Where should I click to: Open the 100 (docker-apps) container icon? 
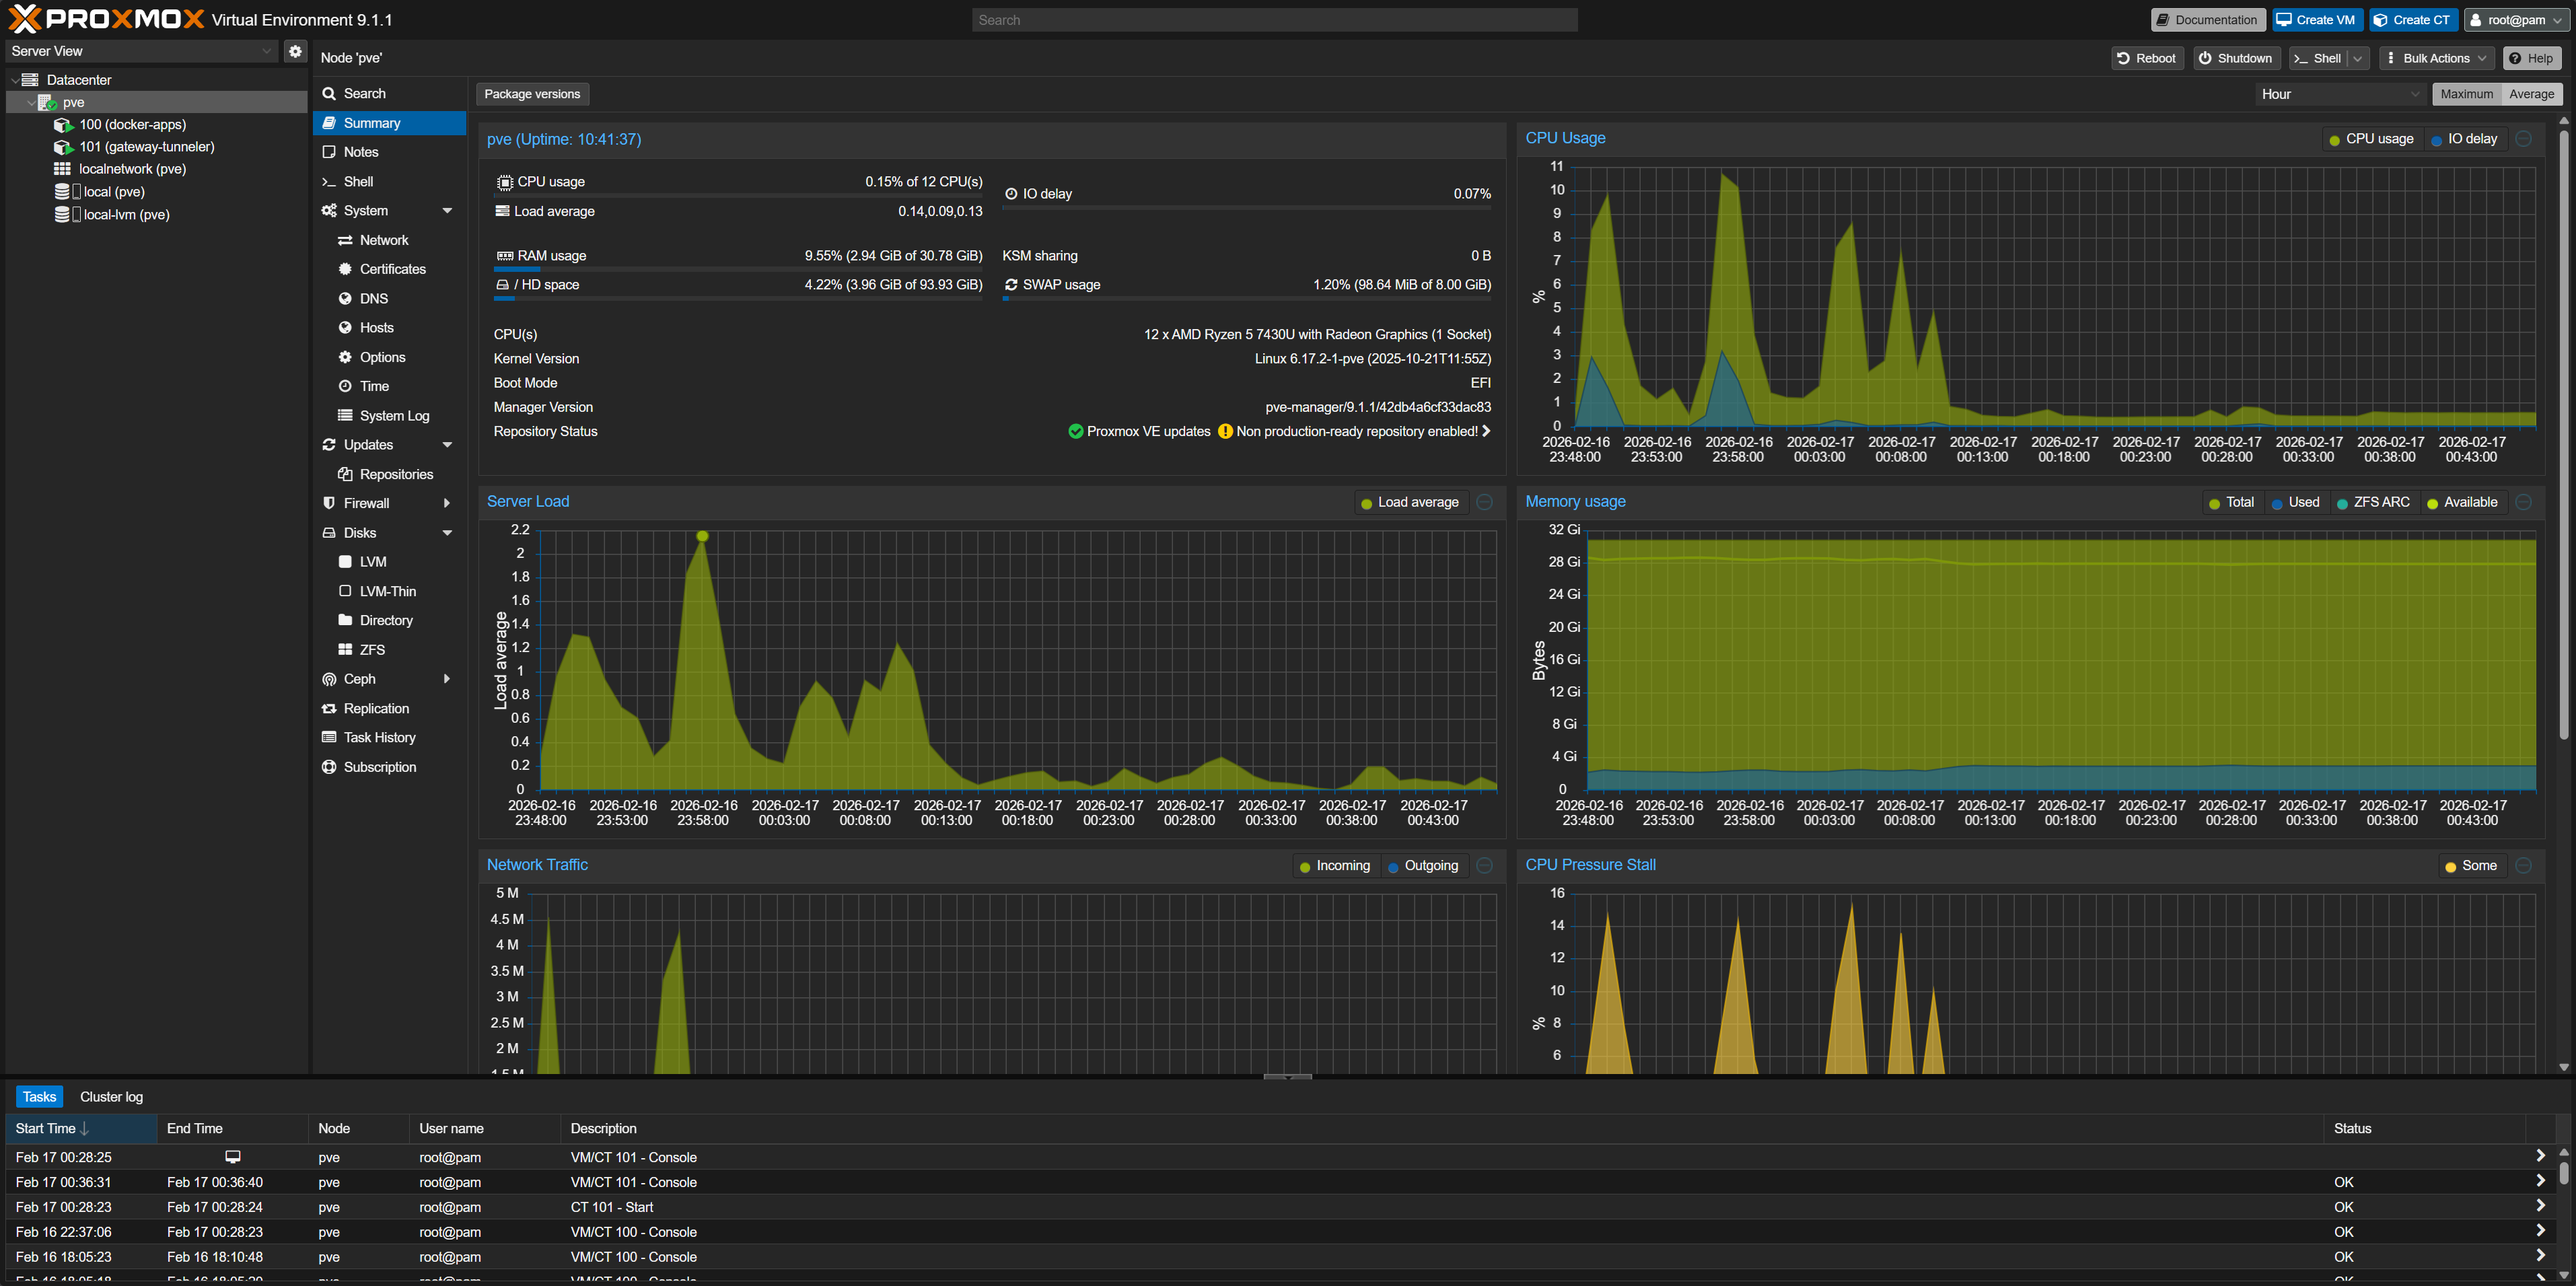click(x=63, y=125)
